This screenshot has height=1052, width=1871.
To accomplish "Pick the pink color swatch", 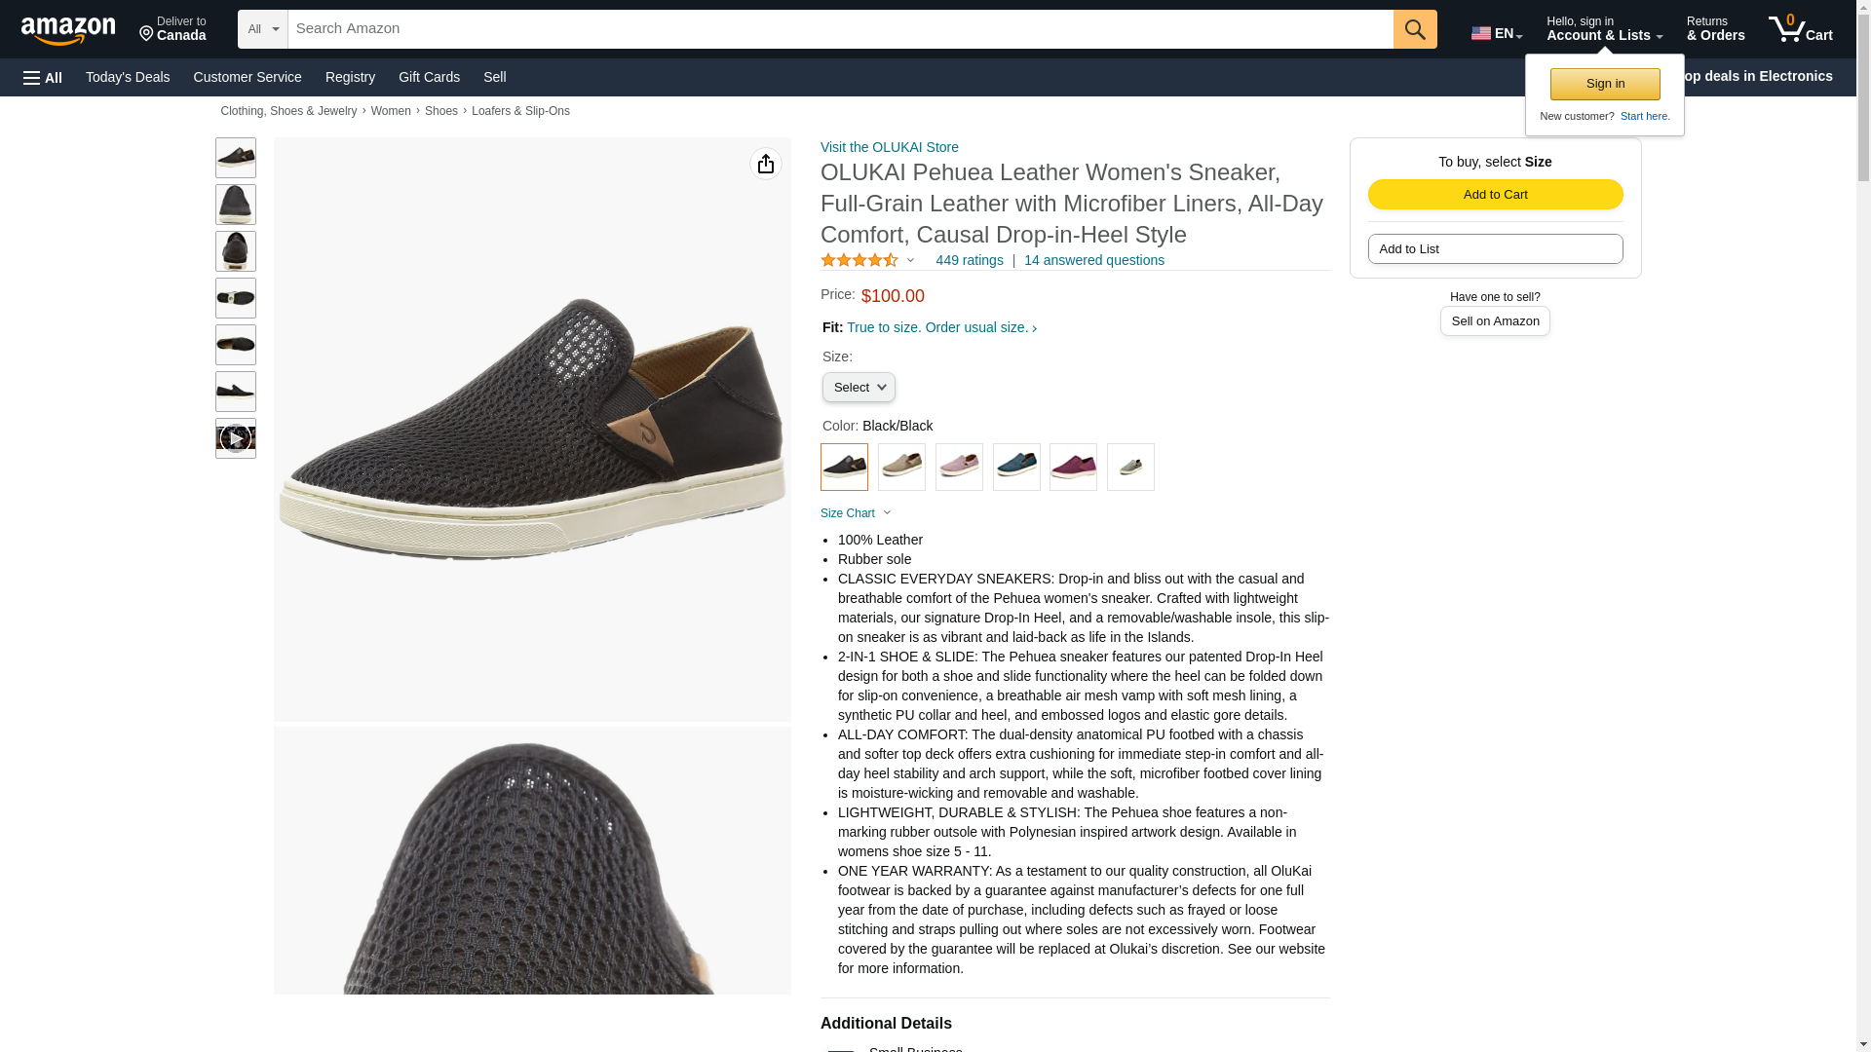I will tap(959, 468).
